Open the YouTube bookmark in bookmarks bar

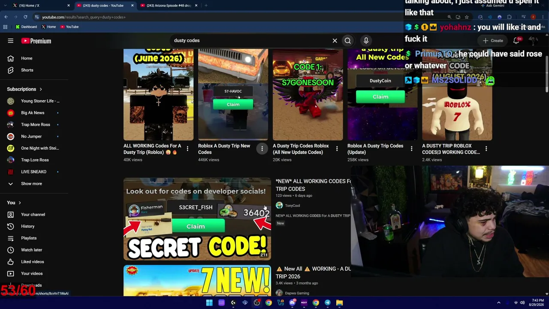tap(69, 27)
